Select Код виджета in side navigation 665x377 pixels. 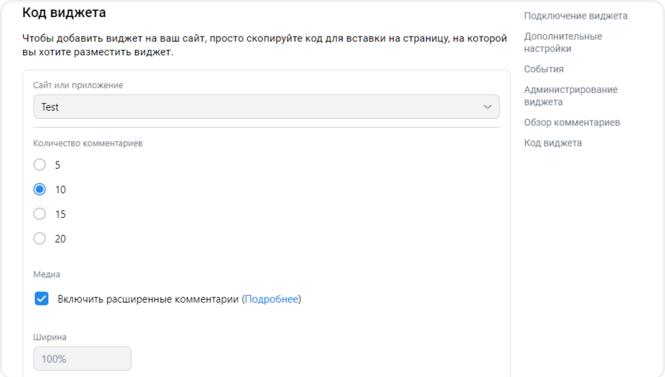point(553,143)
